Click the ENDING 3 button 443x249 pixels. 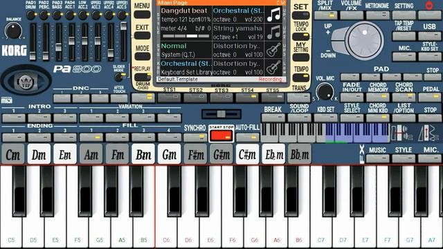(x=65, y=138)
